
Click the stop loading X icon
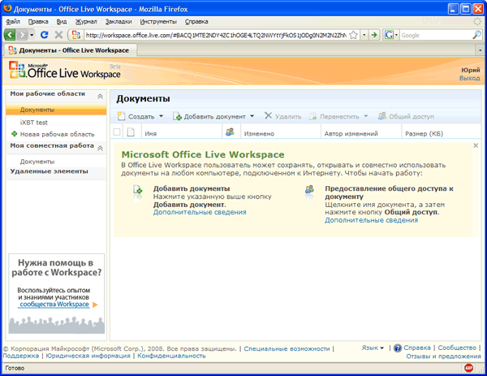[x=58, y=35]
